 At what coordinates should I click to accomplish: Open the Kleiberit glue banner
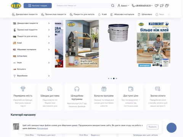[154, 44]
